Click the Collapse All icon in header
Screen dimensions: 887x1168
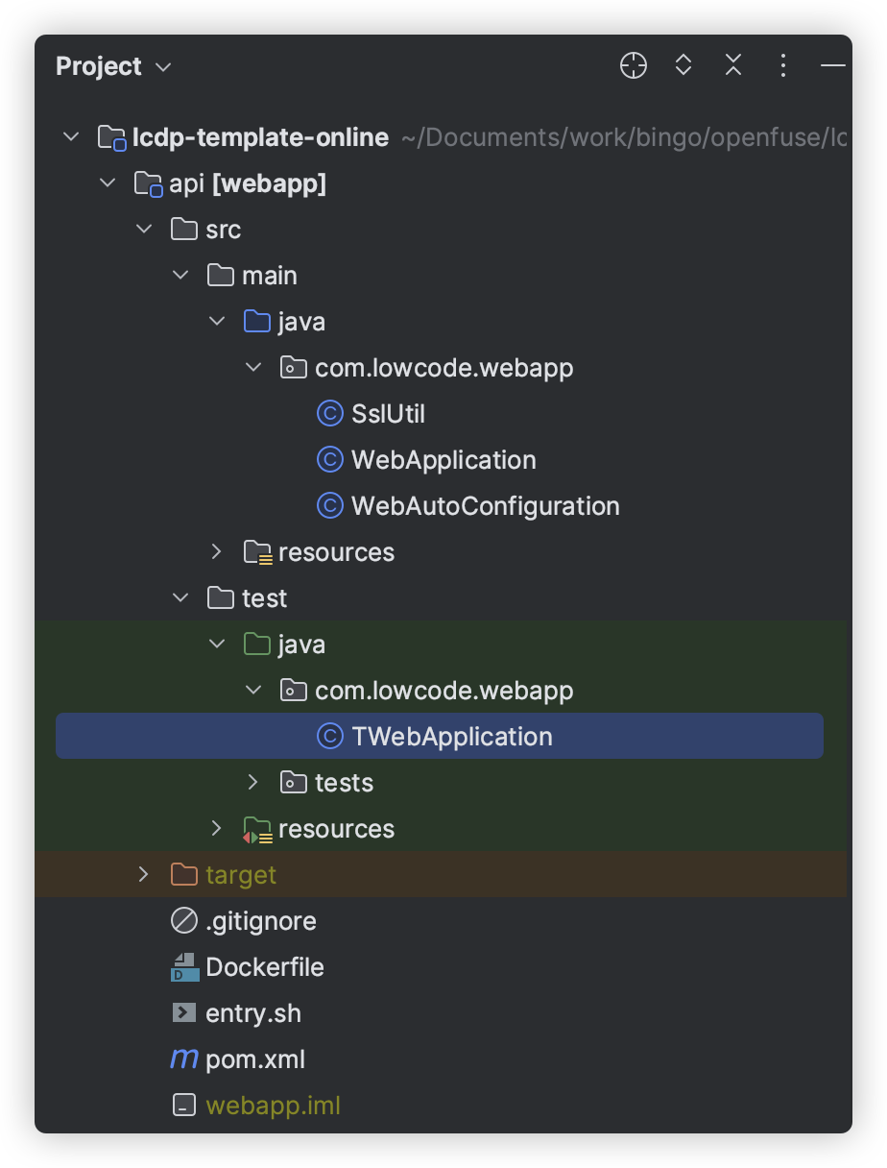click(x=733, y=66)
